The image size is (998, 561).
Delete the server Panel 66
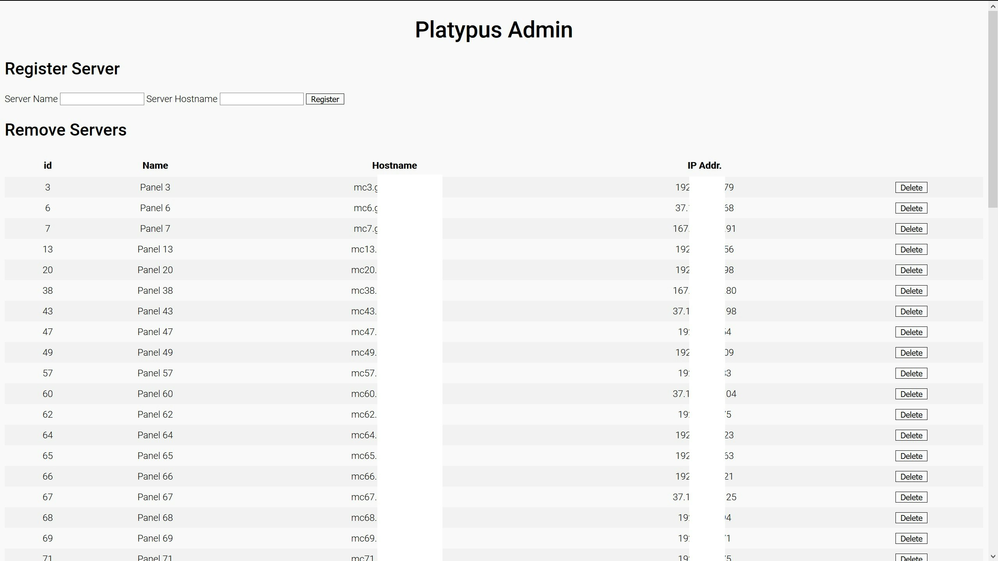(x=911, y=476)
